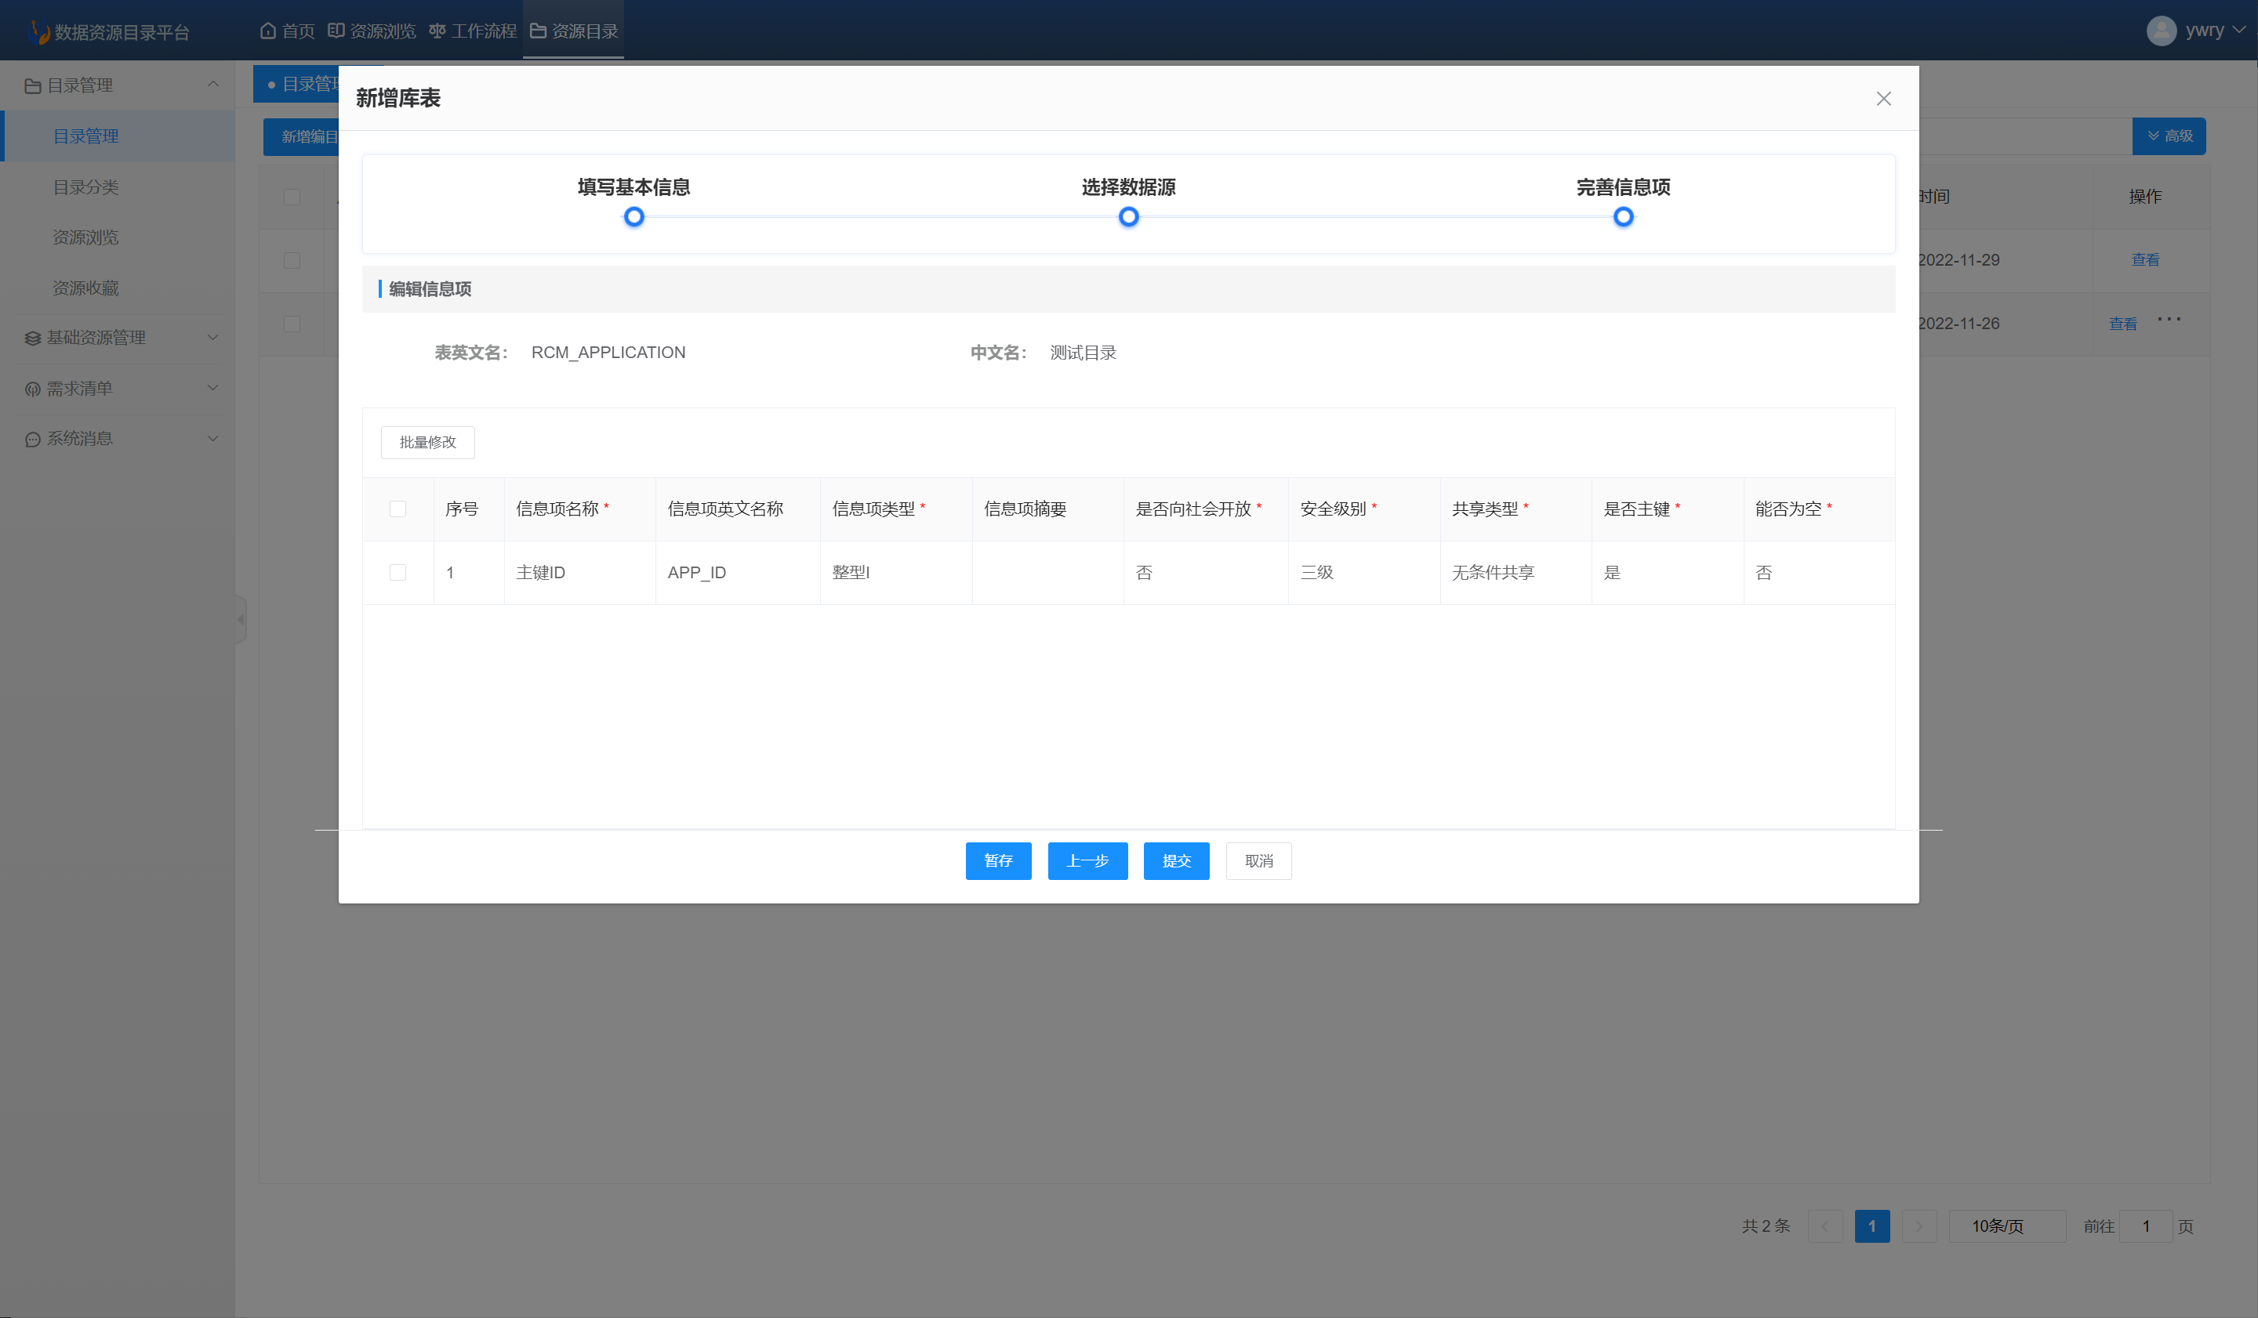Open the ywry user dropdown arrow
The image size is (2258, 1318).
[2239, 30]
